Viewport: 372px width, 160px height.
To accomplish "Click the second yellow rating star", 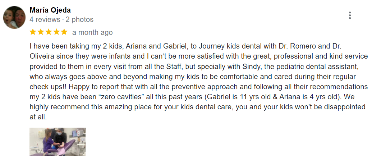I will 41,32.
